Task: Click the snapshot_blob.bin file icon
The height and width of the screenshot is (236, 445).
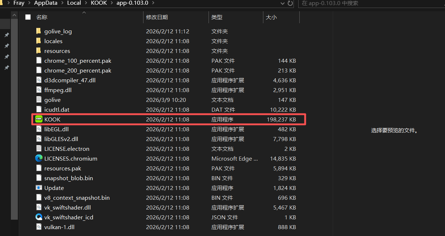Action: (39, 178)
